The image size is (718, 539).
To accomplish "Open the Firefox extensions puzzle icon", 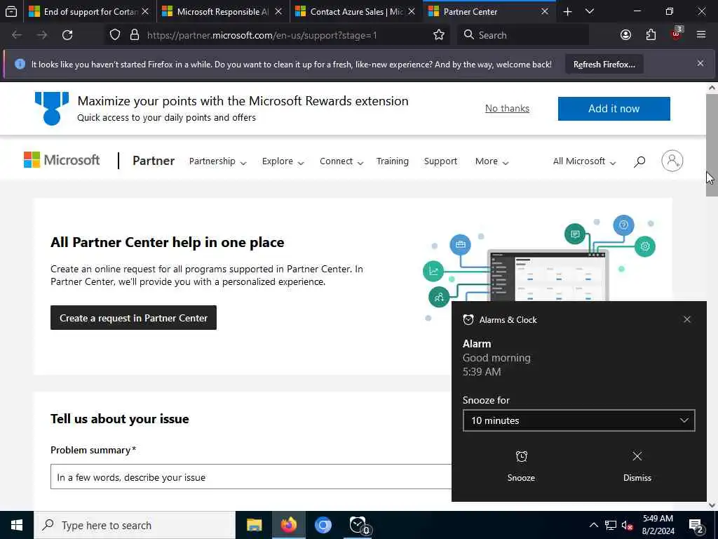I will 651,35.
